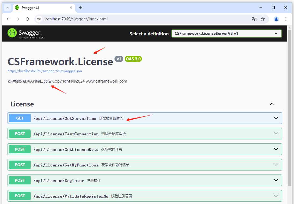The width and height of the screenshot is (294, 204).
Task: Close the Swagger UI tab
Action: pos(71,8)
